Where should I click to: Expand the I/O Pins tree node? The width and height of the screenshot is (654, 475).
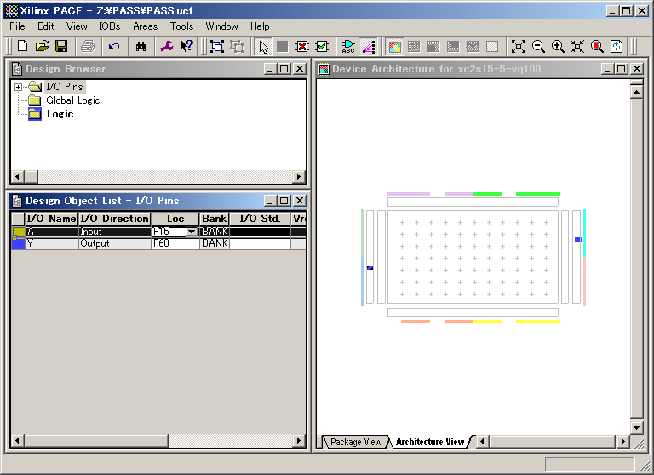(x=18, y=87)
